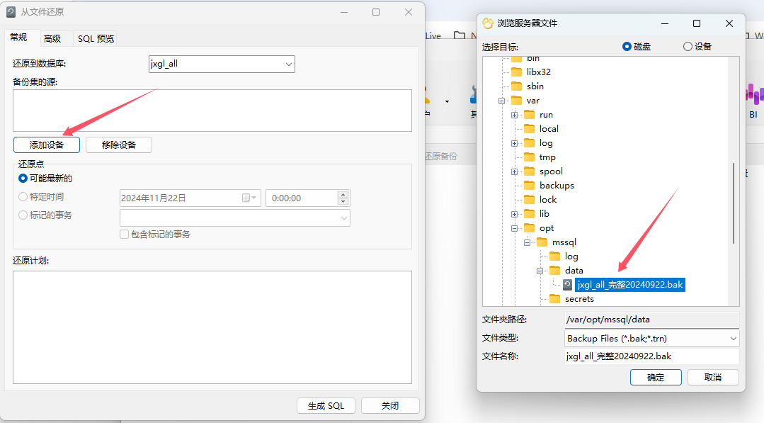Click the 添加设备 button
764x423 pixels.
[47, 145]
